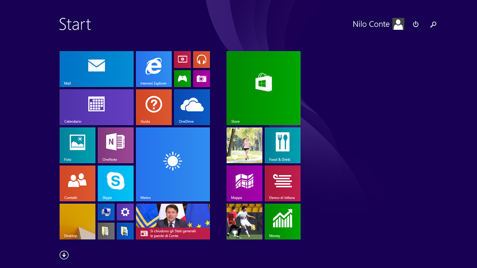477x268 pixels.
Task: Open the Meteo weather tile
Action: (x=173, y=165)
